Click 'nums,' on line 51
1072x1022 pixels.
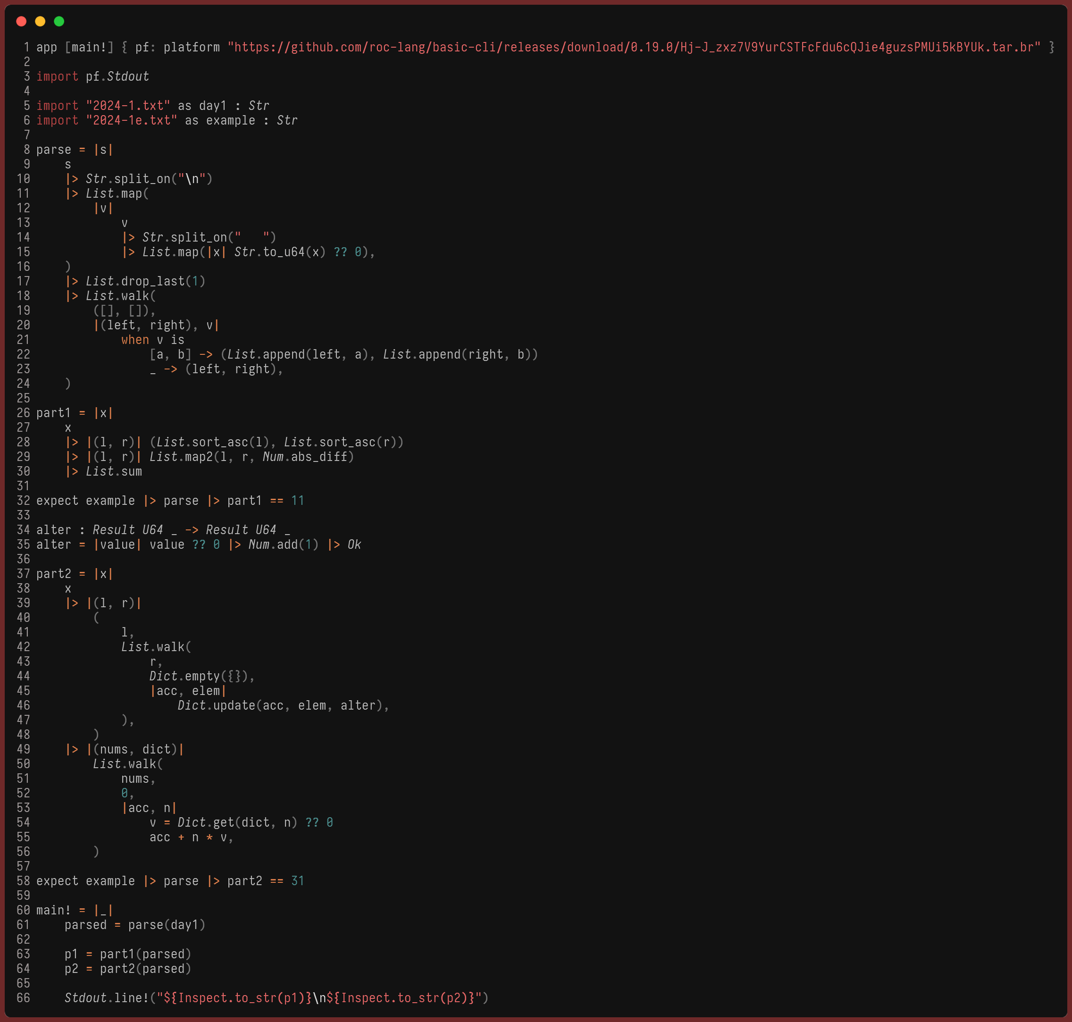(x=139, y=779)
